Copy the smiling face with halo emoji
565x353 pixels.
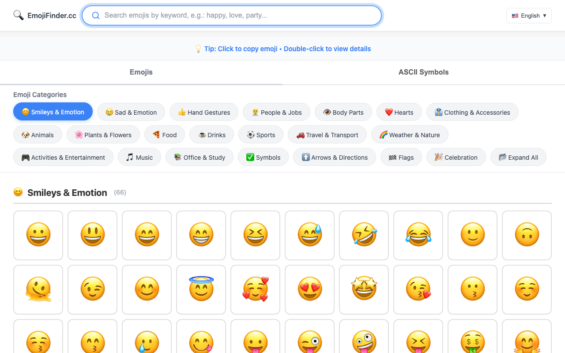[x=201, y=289]
